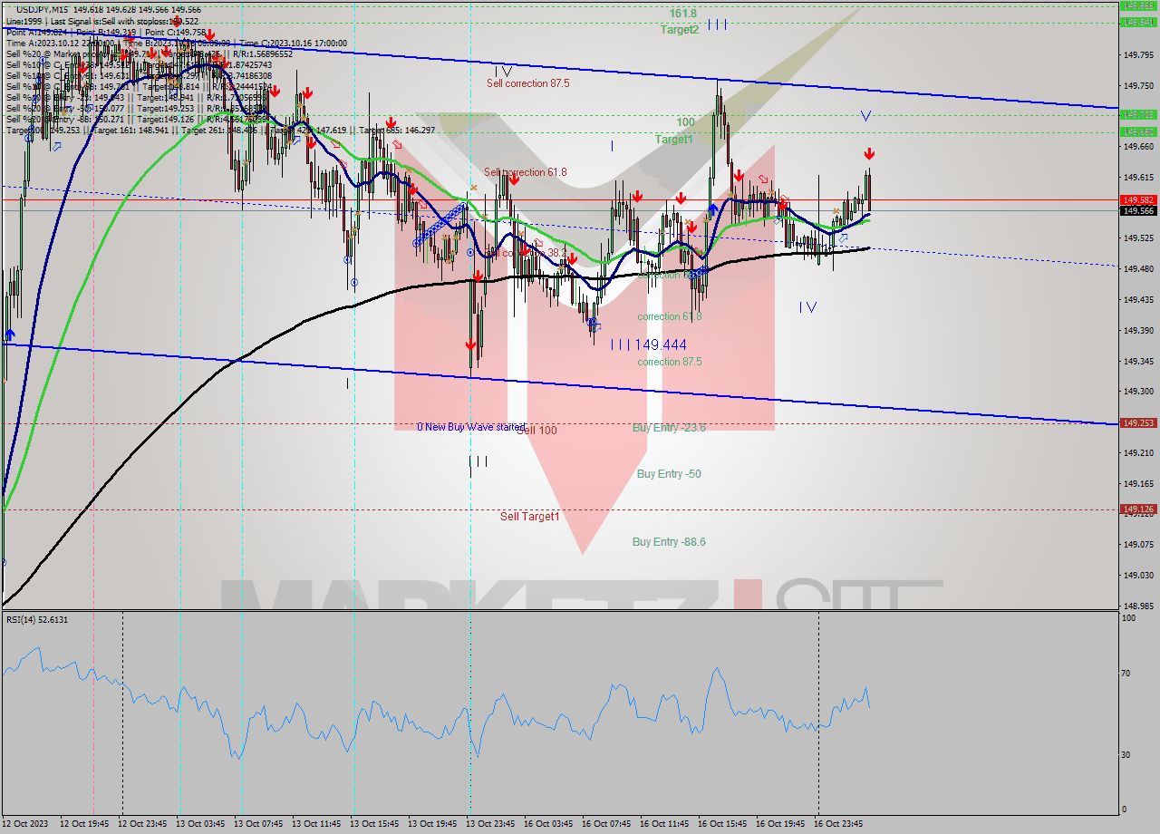Screen dimensions: 1160x834
Task: Select the Sell correction 87.5 annotation
Action: tap(527, 82)
